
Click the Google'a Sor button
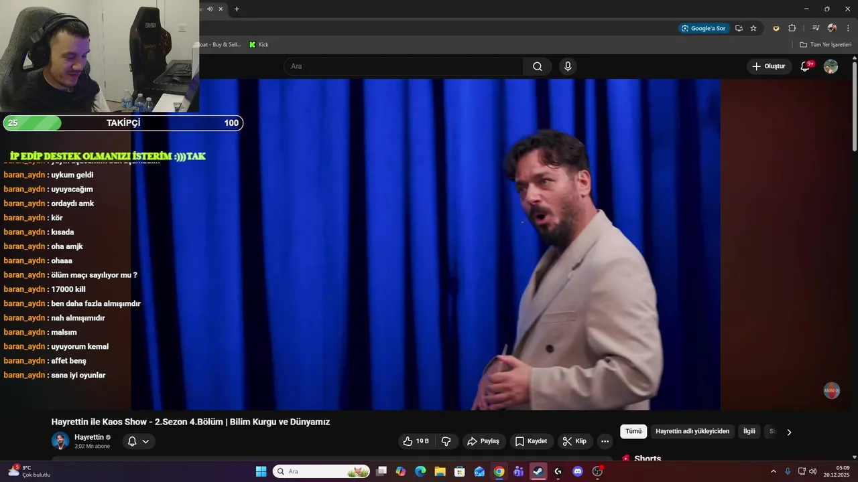click(704, 28)
